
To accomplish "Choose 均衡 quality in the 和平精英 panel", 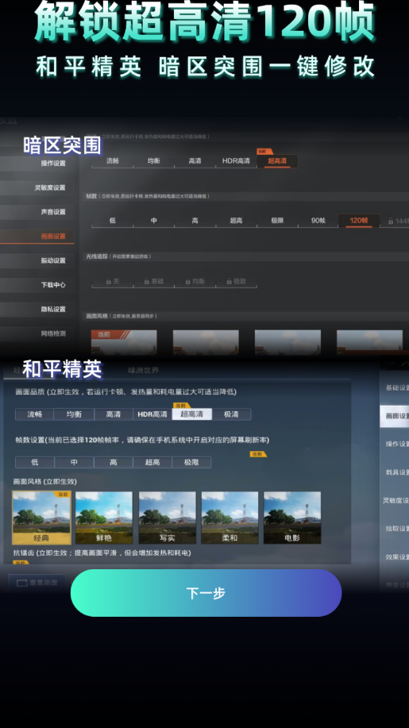I will [74, 414].
